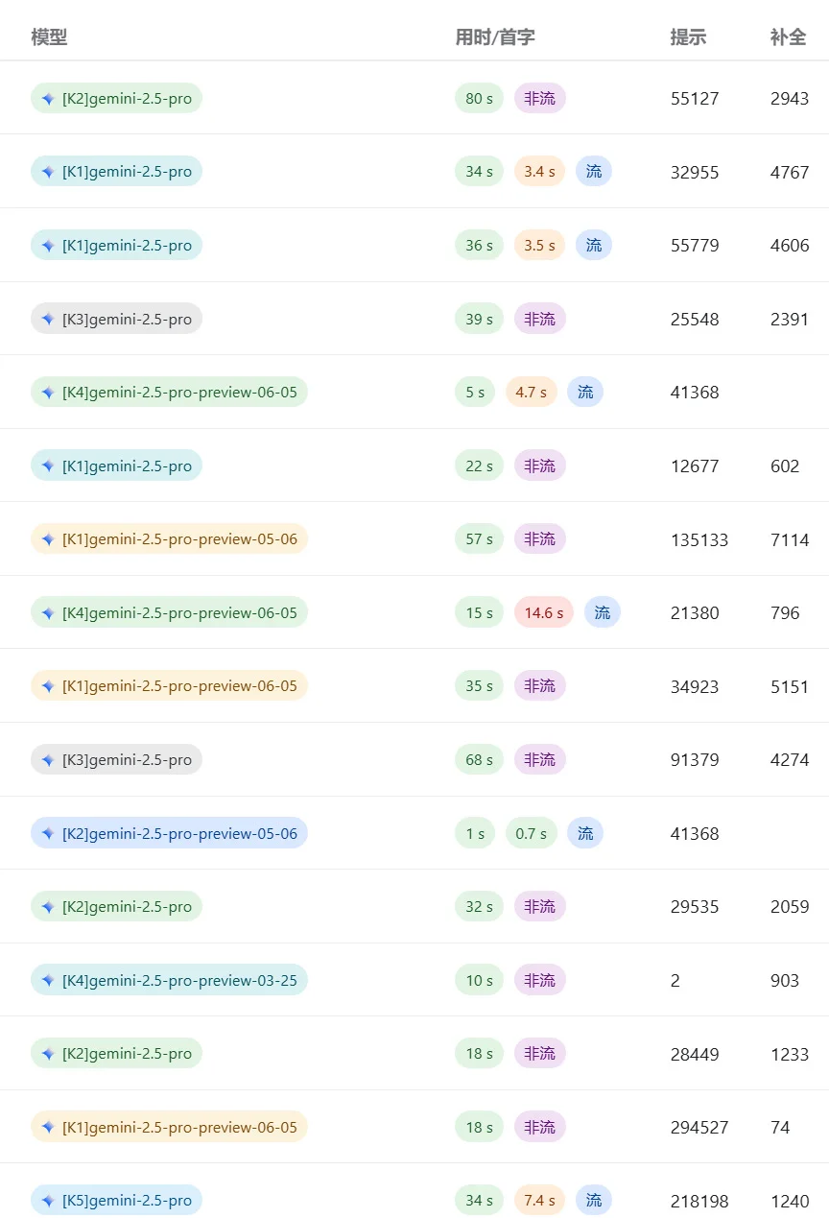This screenshot has height=1218, width=829.
Task: Click the Gemini icon in the 55127-prompt row
Action: pos(48,99)
